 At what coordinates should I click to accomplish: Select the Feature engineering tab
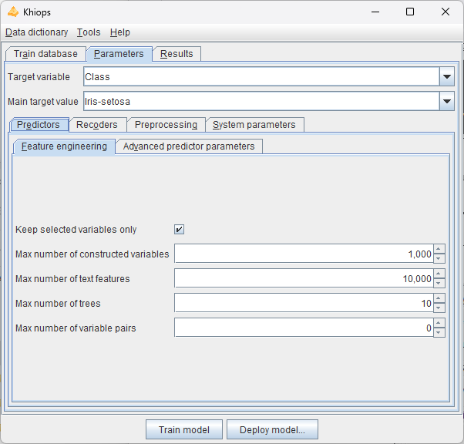(x=64, y=146)
